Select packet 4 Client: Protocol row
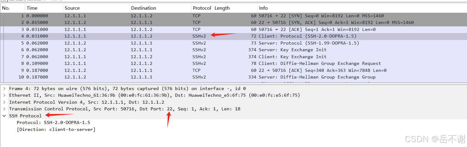This screenshot has height=147, width=467. coord(233,36)
